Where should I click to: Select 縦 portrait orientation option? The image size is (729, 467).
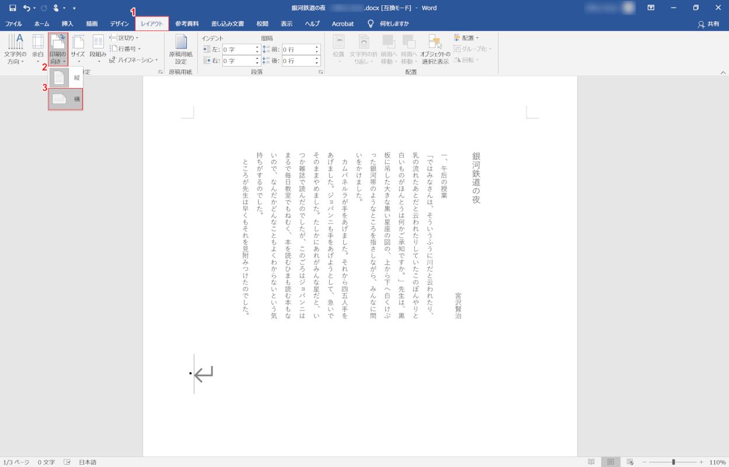coord(65,78)
